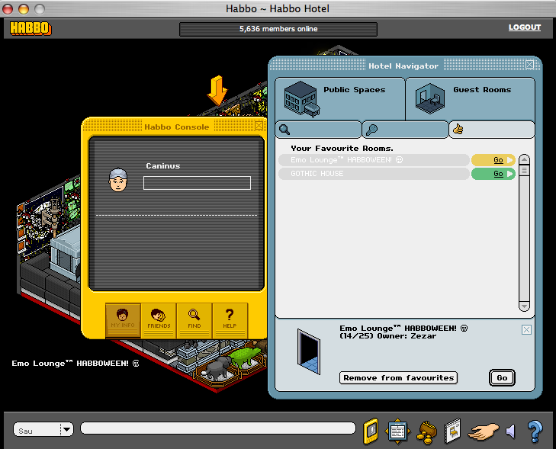This screenshot has height=449, width=556.
Task: Open the furniture catalogue icon
Action: 452,431
